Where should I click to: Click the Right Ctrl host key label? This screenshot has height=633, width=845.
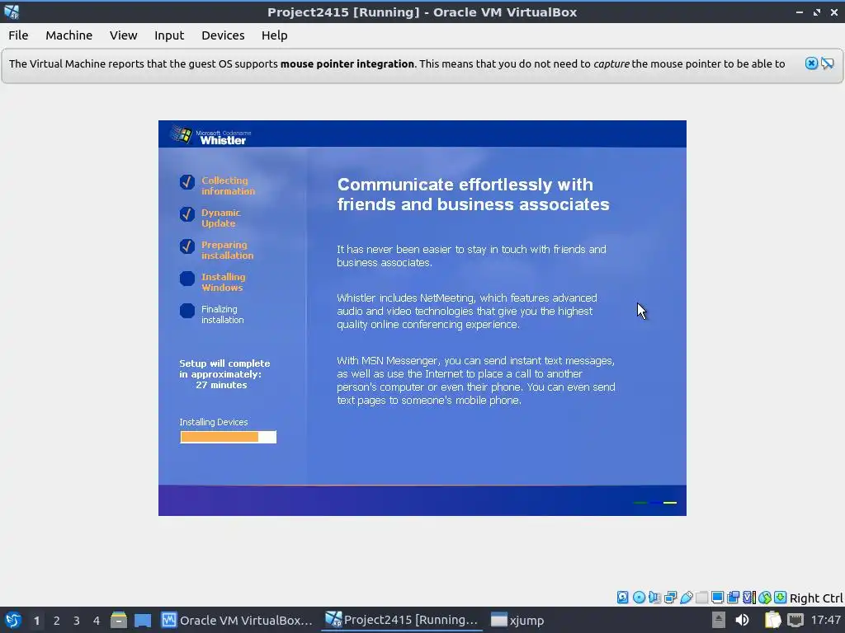816,598
